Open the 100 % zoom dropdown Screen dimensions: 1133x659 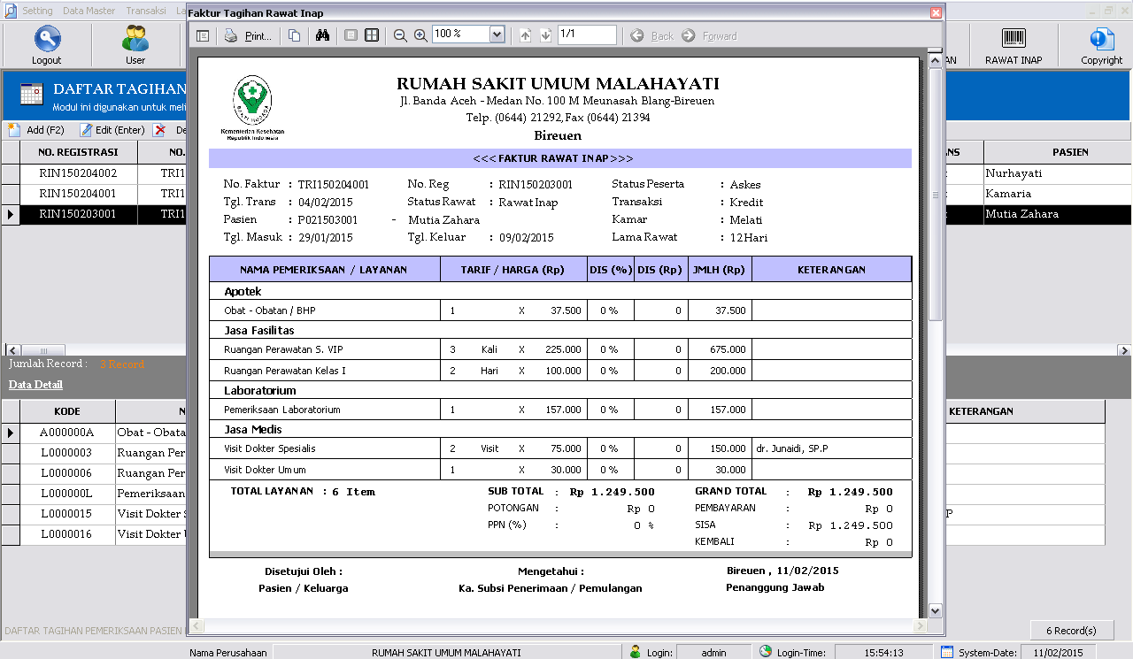click(497, 34)
